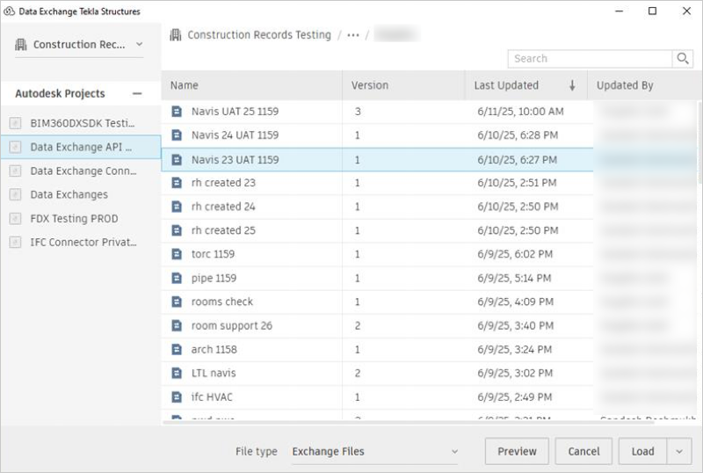Click inside the Search field
The image size is (703, 473).
coord(590,59)
